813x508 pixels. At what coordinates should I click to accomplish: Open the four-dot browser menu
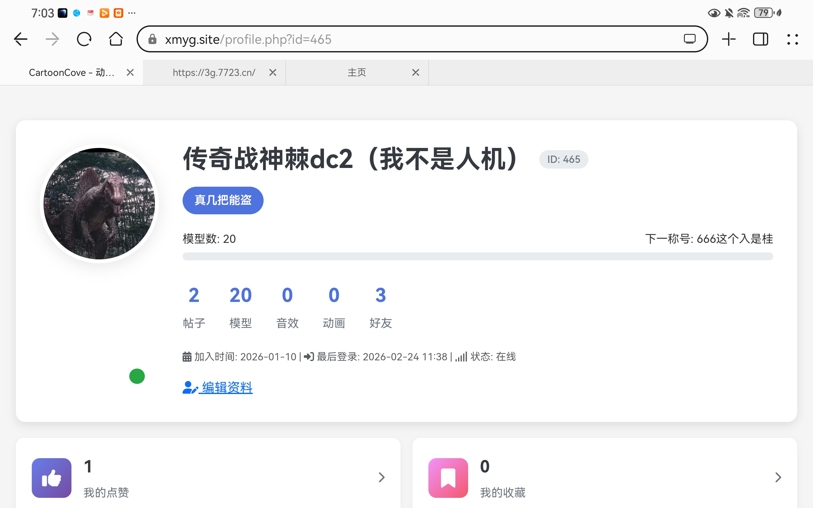792,39
